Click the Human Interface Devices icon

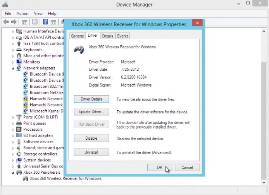(x=19, y=31)
